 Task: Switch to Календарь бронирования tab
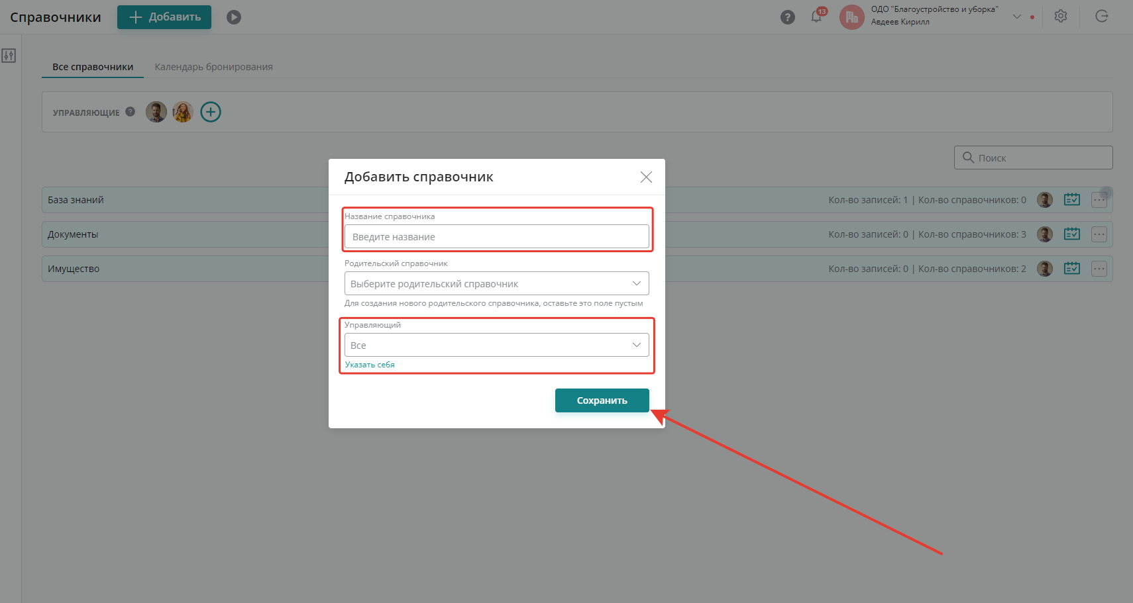pos(214,67)
